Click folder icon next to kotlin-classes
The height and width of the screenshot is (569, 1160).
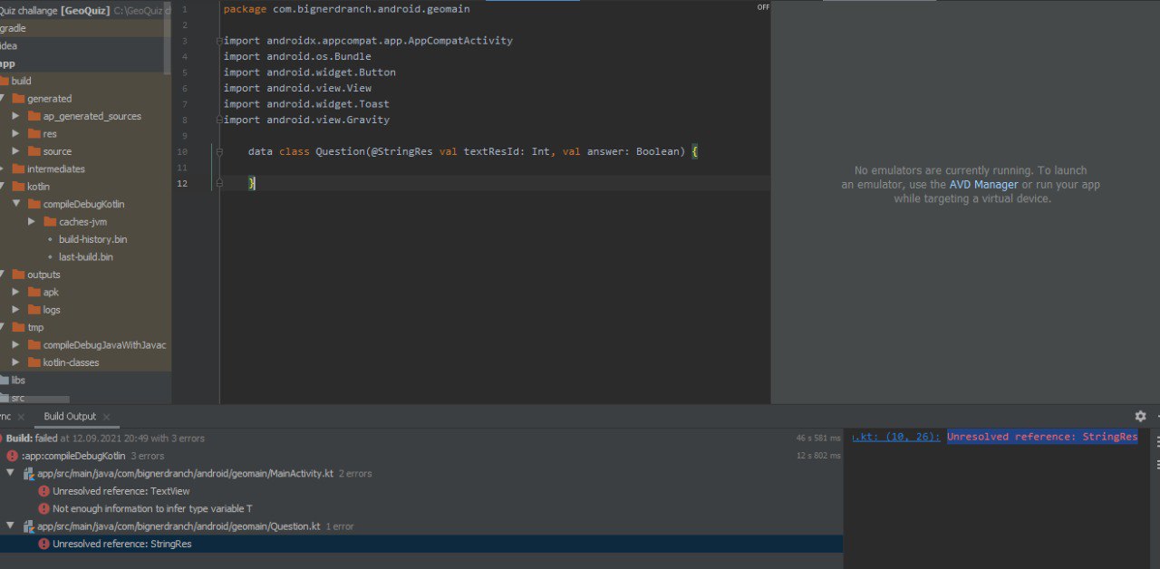pos(34,362)
